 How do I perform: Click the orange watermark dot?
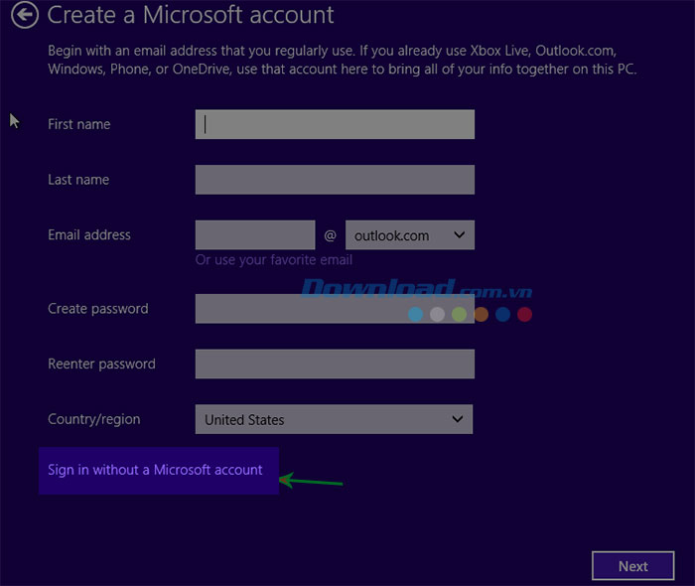(x=482, y=315)
